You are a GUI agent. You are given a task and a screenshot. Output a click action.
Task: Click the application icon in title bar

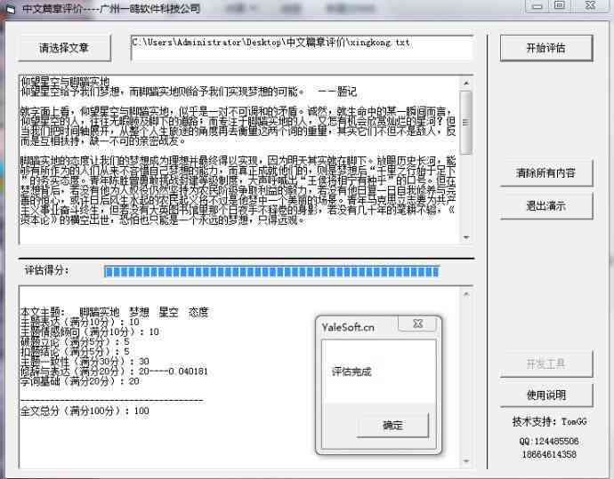(x=11, y=10)
